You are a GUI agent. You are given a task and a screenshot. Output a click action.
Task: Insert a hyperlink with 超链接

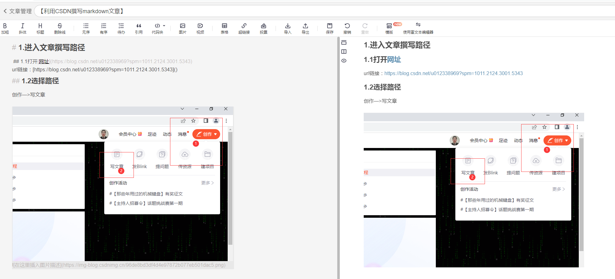point(244,28)
